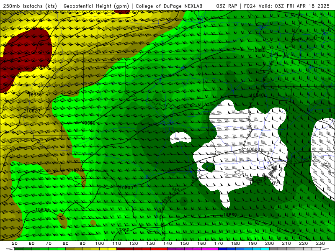The image size is (335, 251).
Task: Click the cyan swatch just before 200
Action: pos(265,249)
